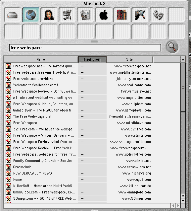Sort results by Name column
The height and width of the screenshot is (211, 191).
tap(41, 59)
